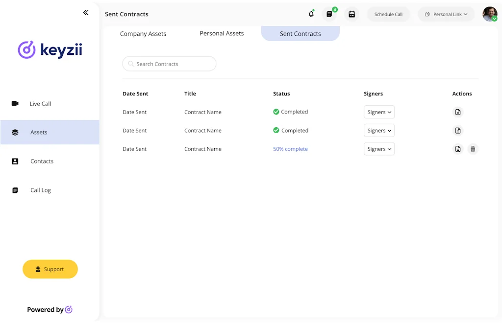Viewport: 502px width, 324px height.
Task: Open the notifications bell
Action: 311,14
